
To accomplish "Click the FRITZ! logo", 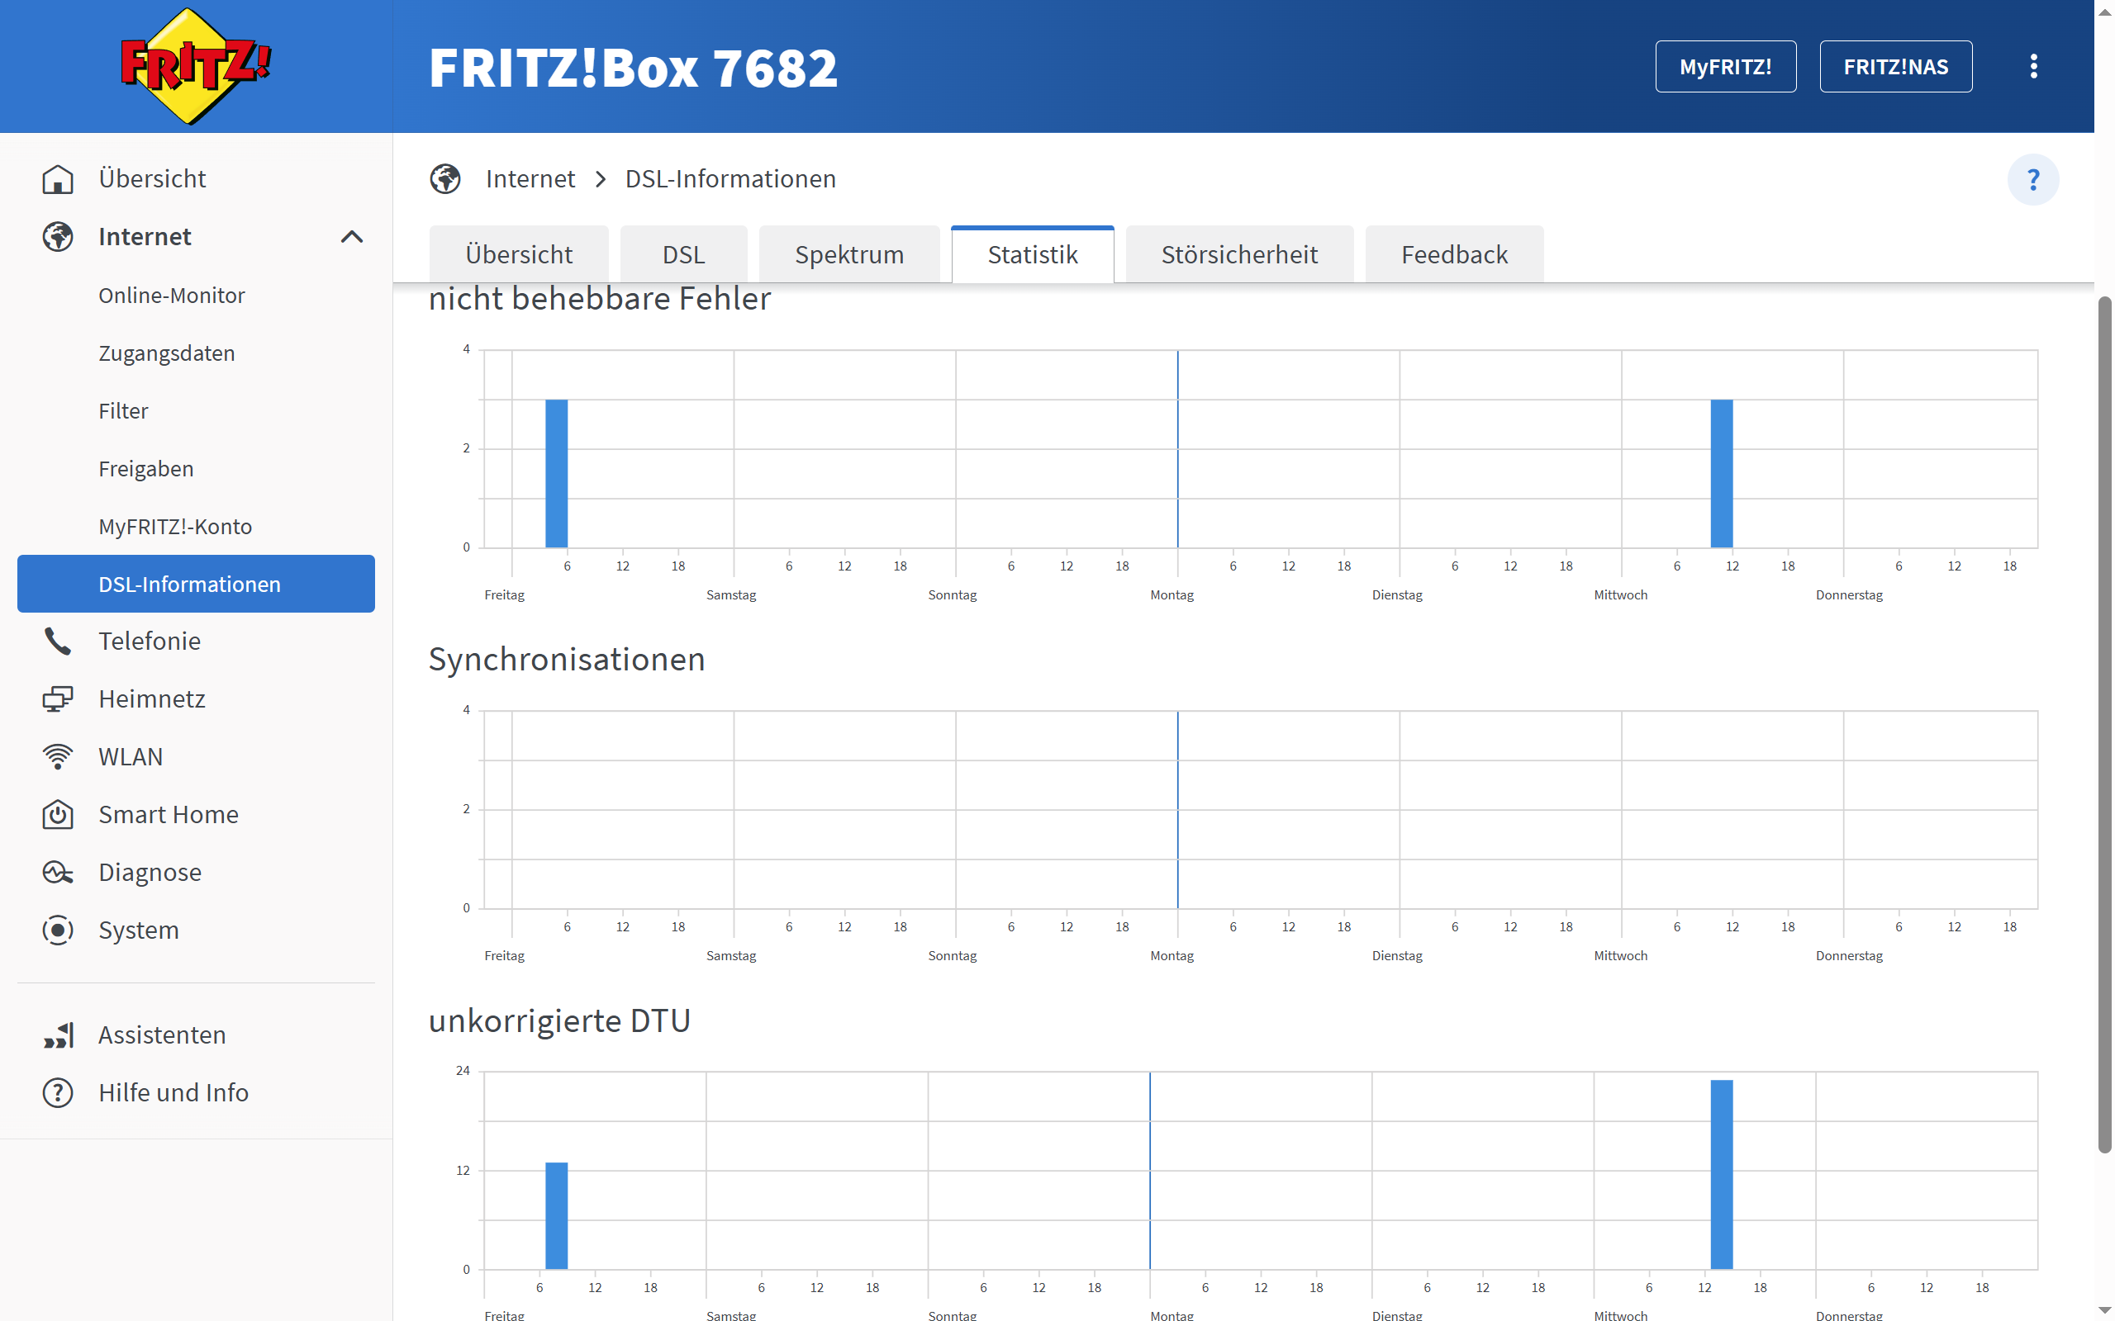I will (x=196, y=66).
